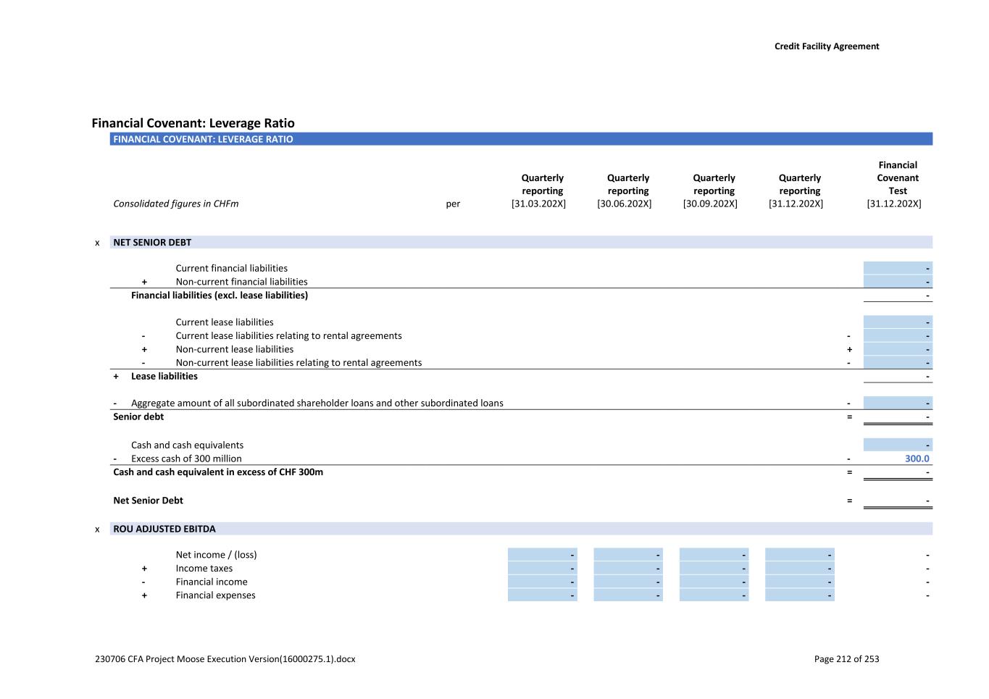Select the Quarterly reporting [31.03.202X] column header

(x=541, y=191)
